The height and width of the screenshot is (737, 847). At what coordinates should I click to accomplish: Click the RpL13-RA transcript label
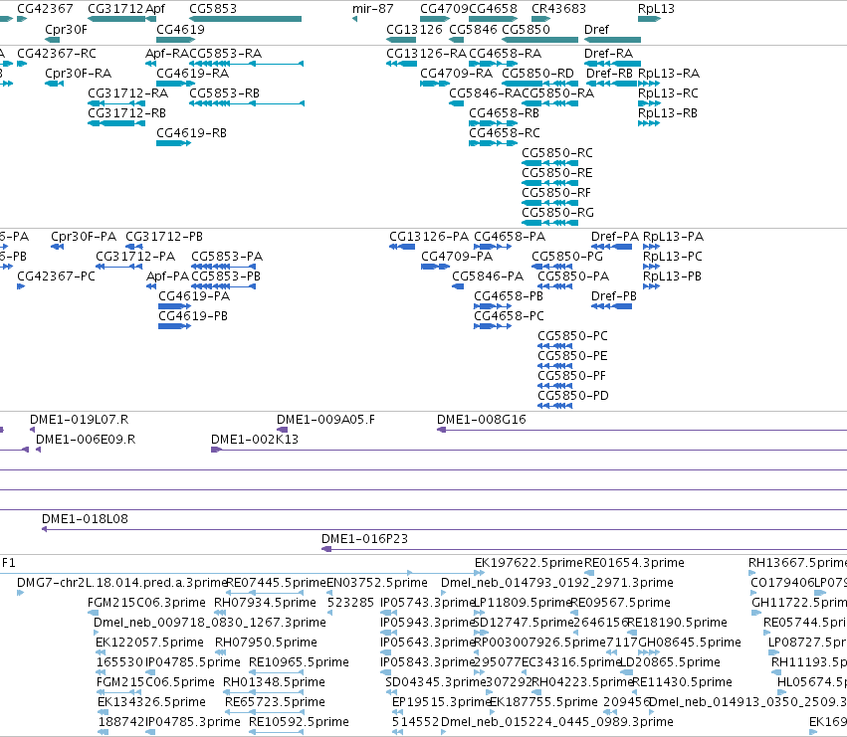pos(669,74)
